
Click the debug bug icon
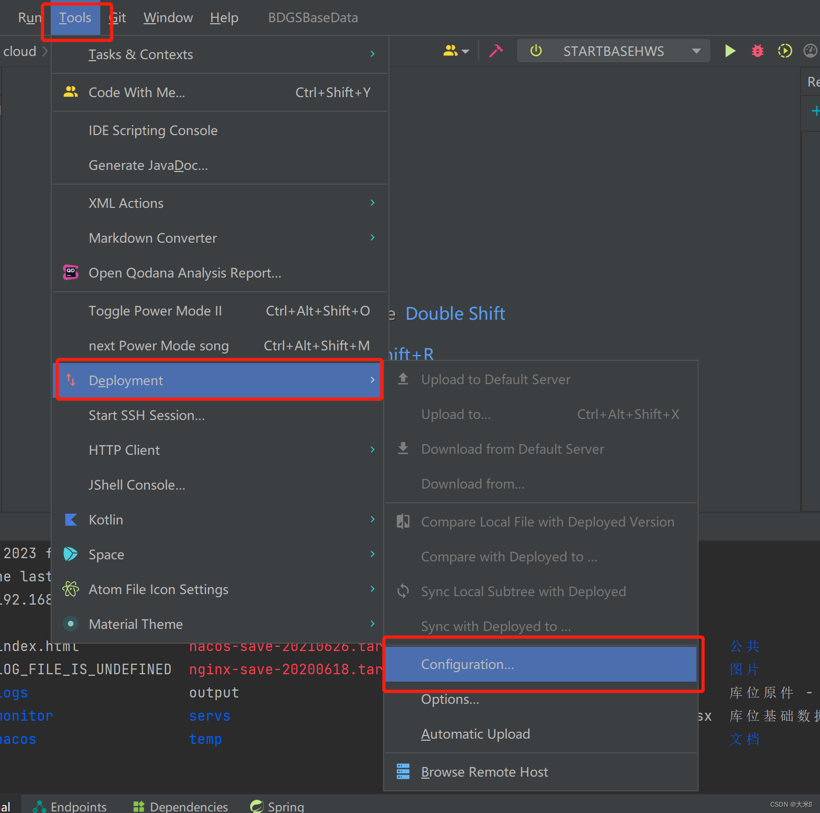click(x=757, y=51)
